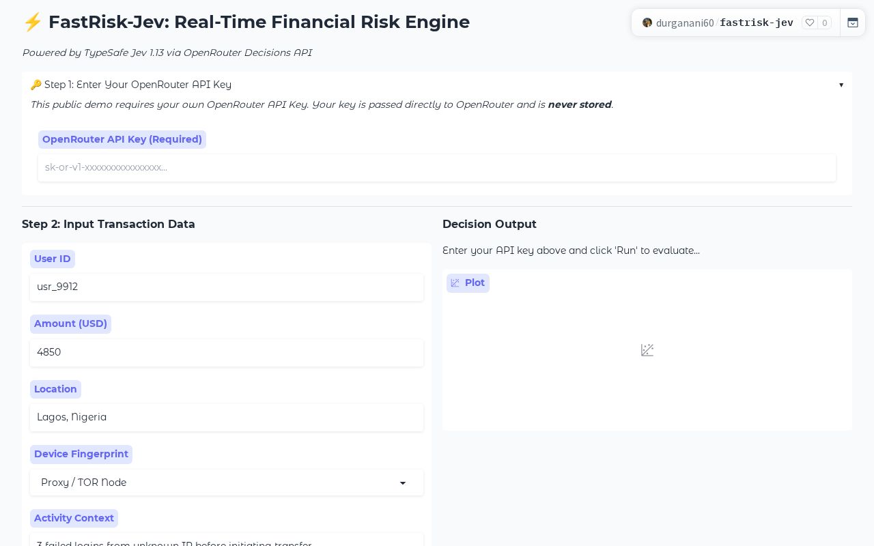Click the like heart icon

click(x=810, y=23)
